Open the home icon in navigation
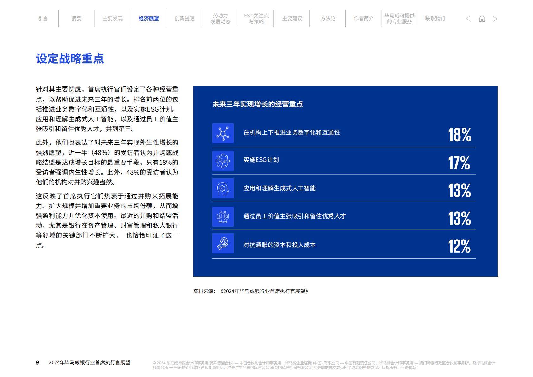Image resolution: width=533 pixels, height=377 pixels. point(482,18)
